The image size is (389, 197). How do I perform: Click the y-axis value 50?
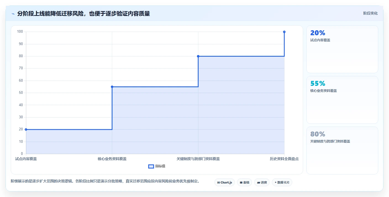pyautogui.click(x=21, y=93)
